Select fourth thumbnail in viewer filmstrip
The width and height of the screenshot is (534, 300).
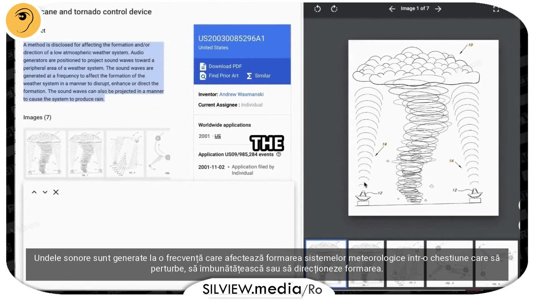click(x=449, y=264)
